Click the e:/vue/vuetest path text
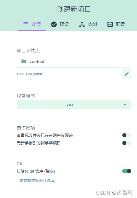137x198 pixels. pyautogui.click(x=30, y=74)
